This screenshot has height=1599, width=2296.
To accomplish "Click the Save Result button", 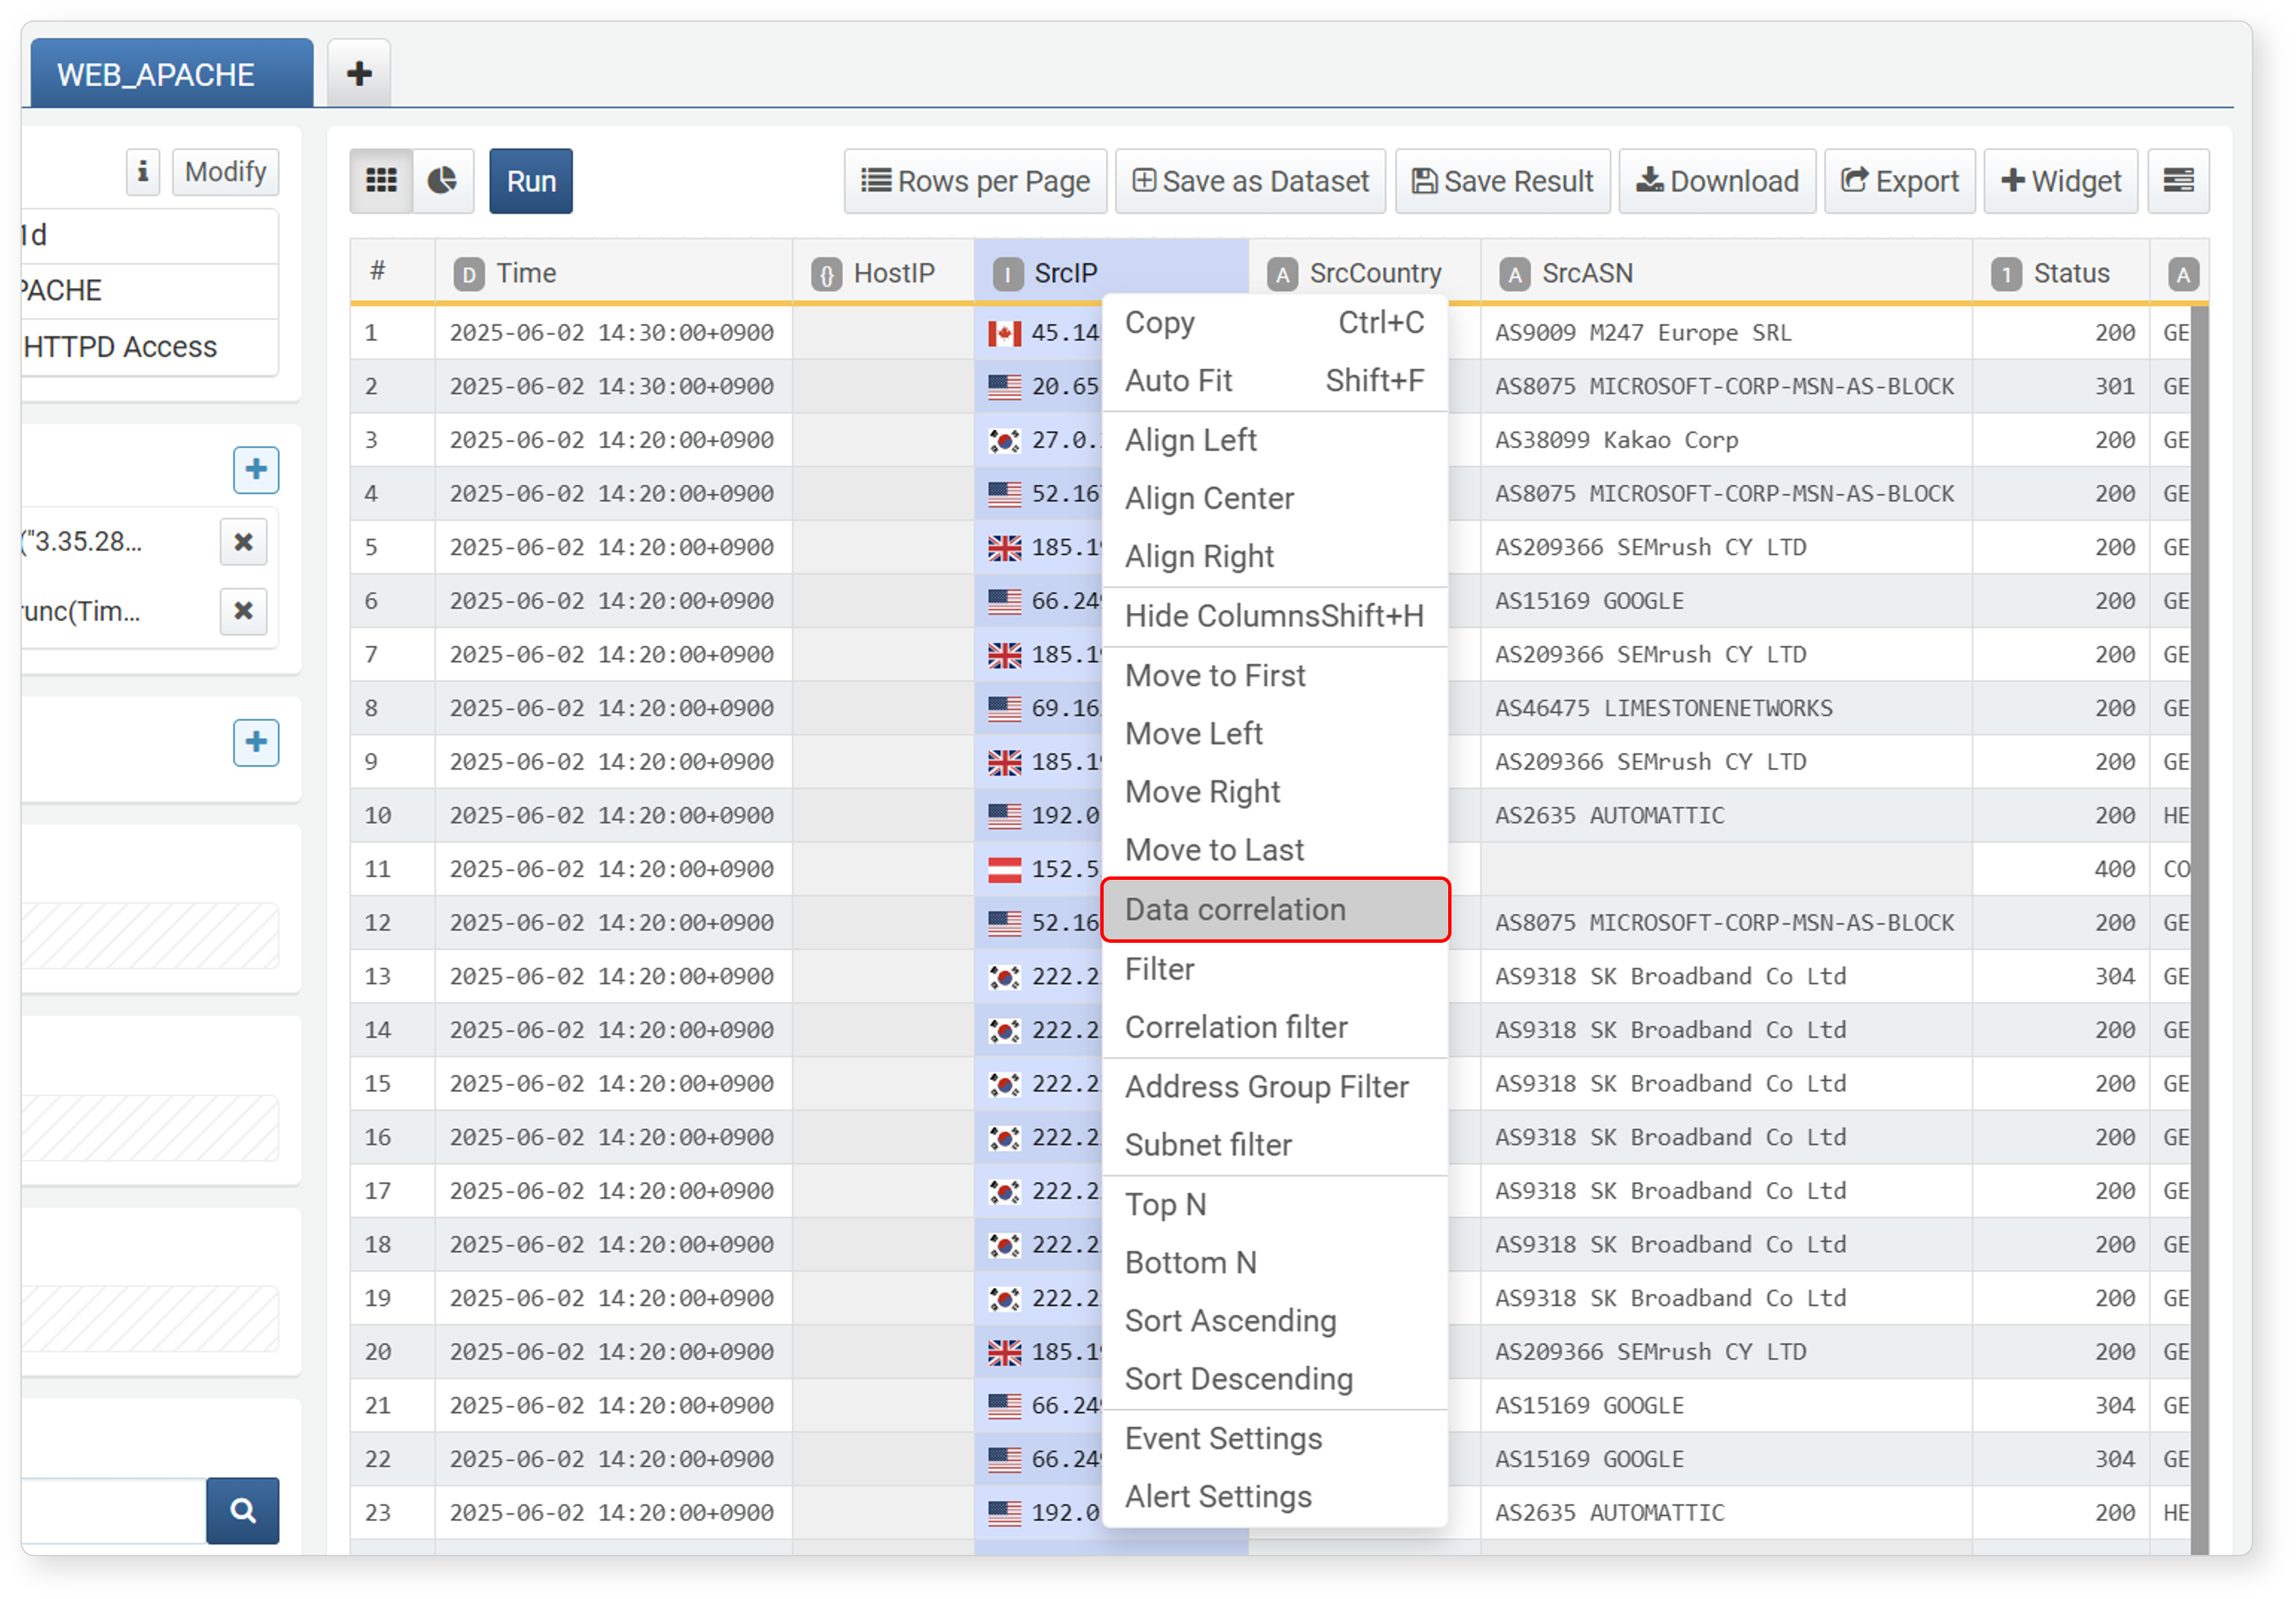I will tap(1502, 181).
